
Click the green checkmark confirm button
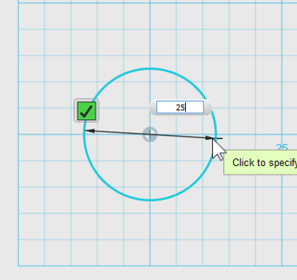(x=86, y=110)
